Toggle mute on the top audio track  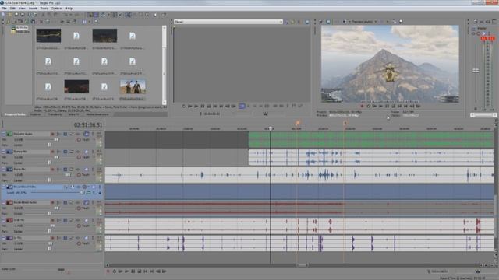coord(87,134)
